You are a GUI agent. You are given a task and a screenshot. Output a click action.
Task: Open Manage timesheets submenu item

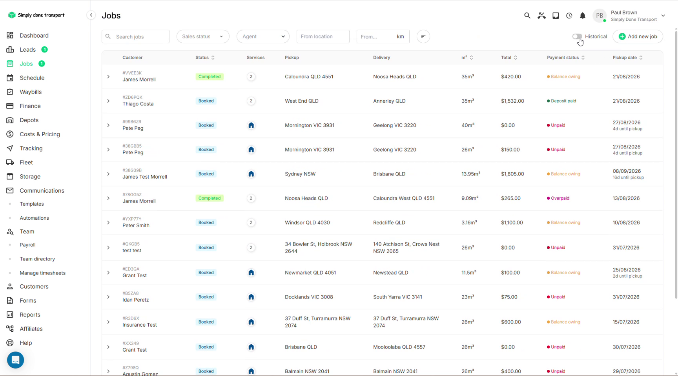point(42,273)
